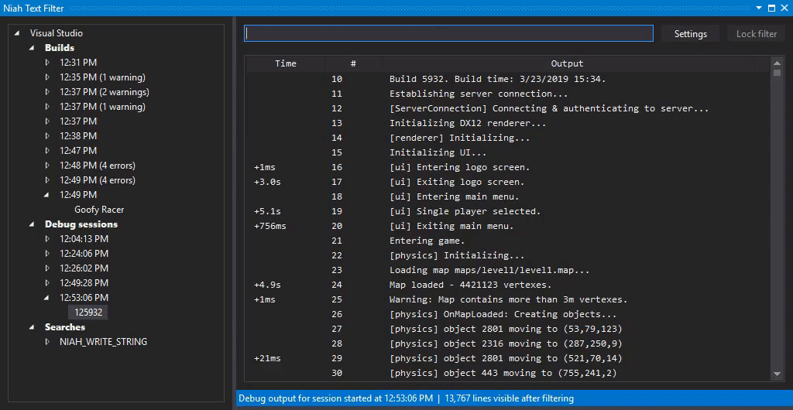
Task: Click the filter text input box
Action: click(x=448, y=33)
